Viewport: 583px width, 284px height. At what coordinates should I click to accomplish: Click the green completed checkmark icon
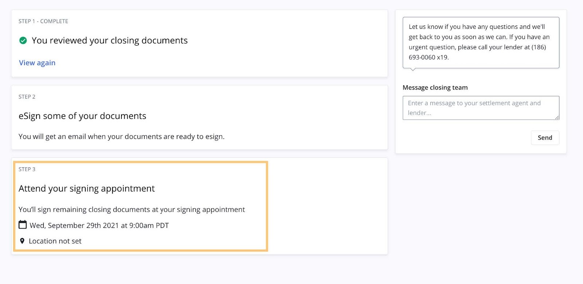23,40
